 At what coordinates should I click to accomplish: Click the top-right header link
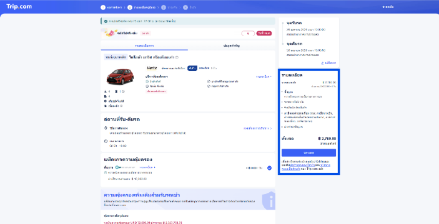click(388, 7)
